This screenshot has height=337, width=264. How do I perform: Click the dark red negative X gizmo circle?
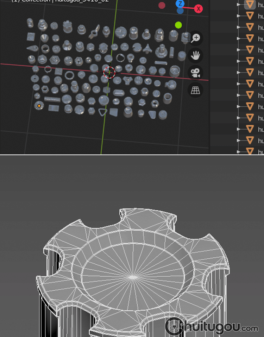click(x=162, y=5)
